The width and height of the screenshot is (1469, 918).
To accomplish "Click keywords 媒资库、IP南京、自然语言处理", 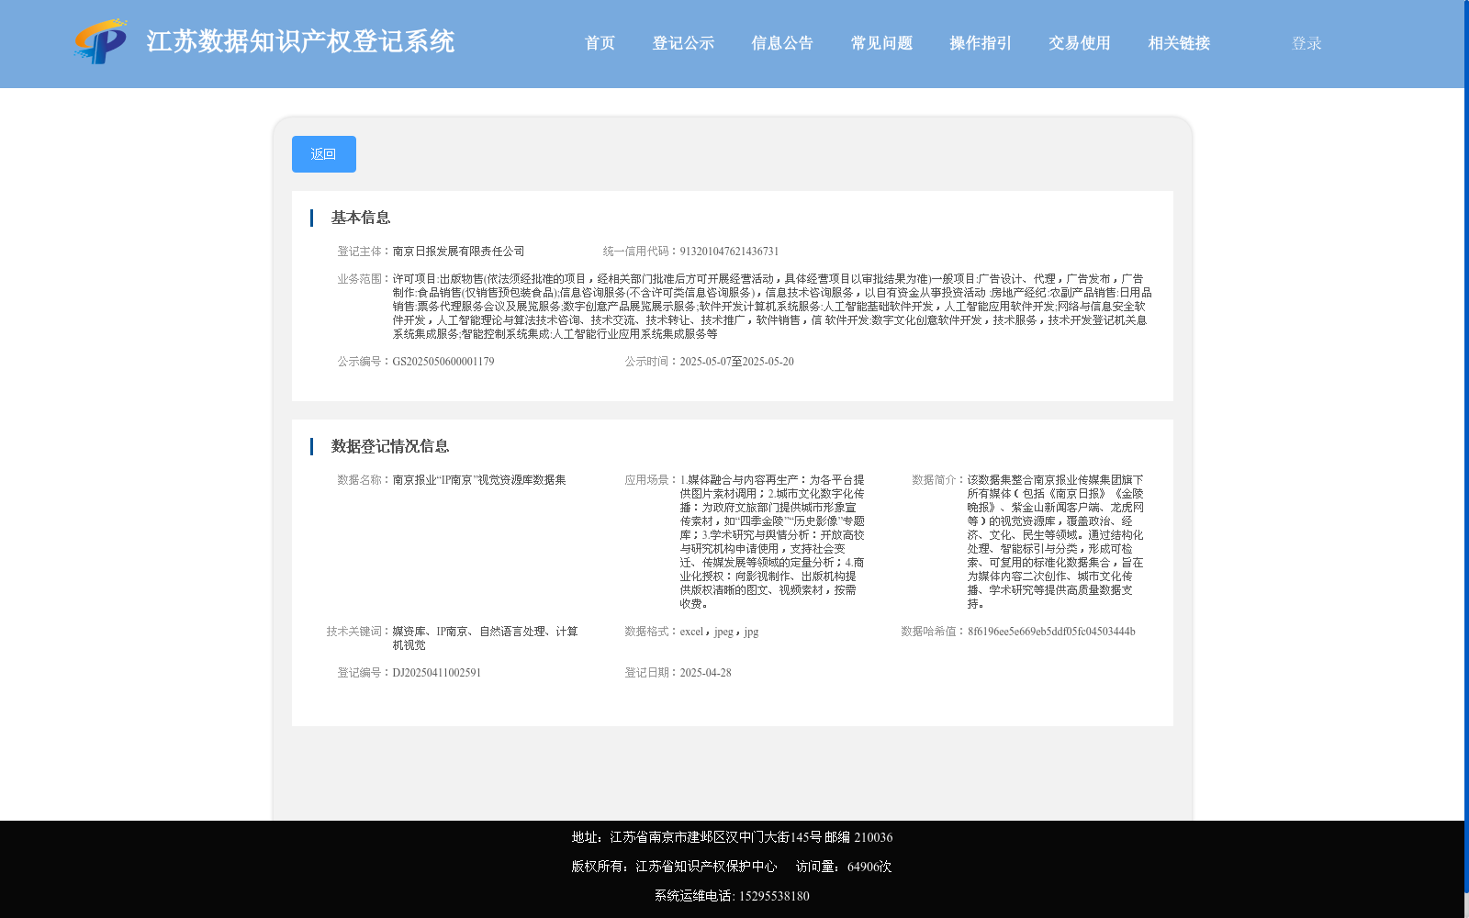I will coord(485,638).
